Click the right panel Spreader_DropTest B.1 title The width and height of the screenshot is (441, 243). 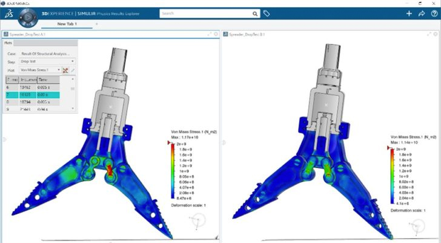click(247, 35)
